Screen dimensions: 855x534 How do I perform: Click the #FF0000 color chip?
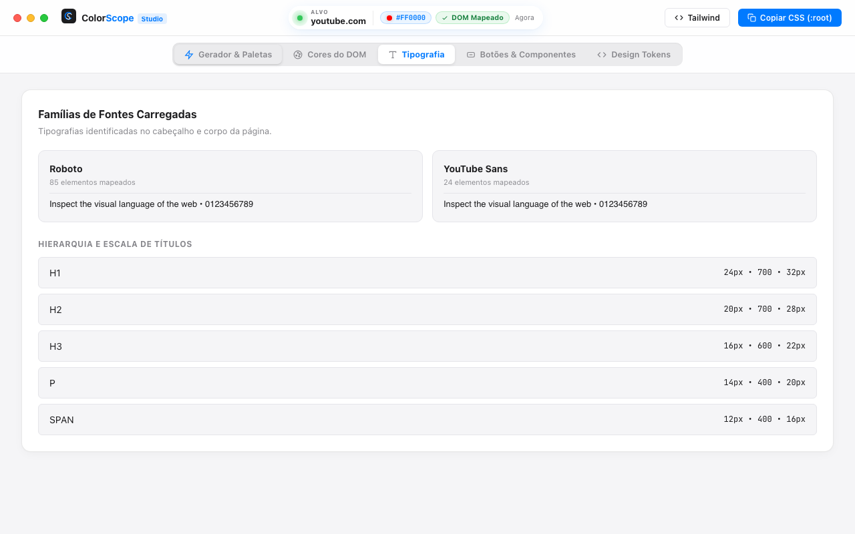click(405, 18)
